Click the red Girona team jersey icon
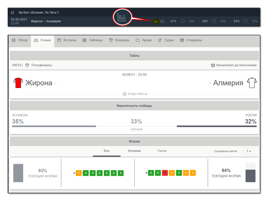Image resolution: width=268 pixels, height=201 pixels. point(18,83)
